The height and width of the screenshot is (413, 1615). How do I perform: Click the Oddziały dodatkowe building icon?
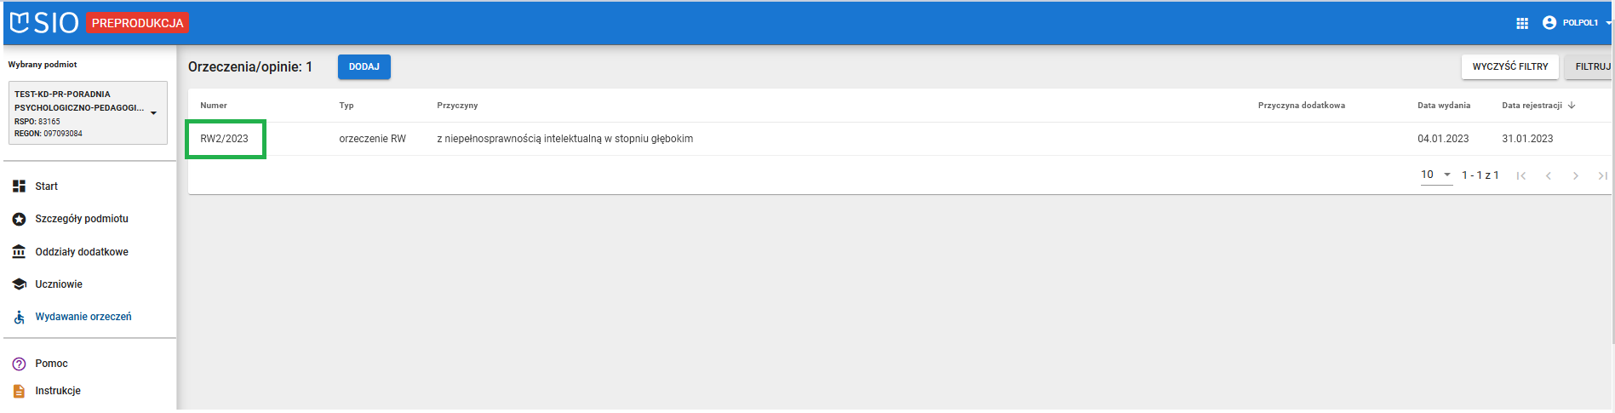click(x=19, y=252)
